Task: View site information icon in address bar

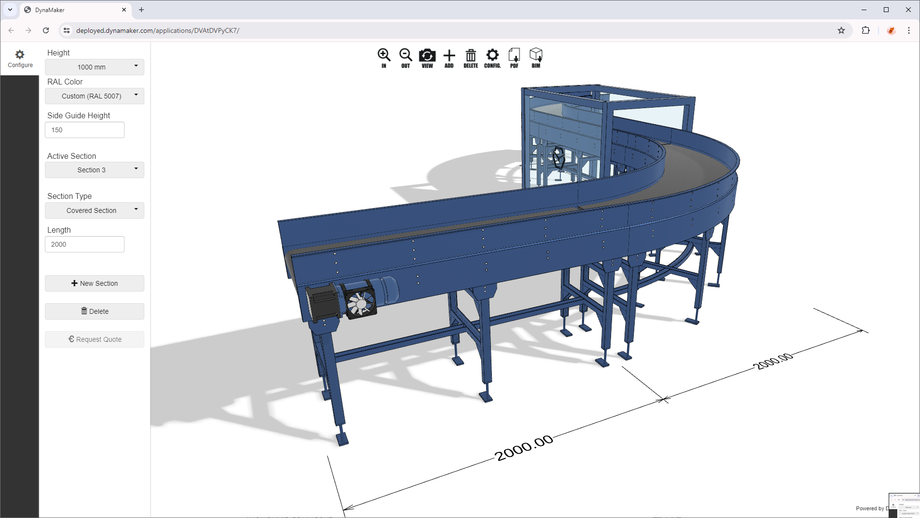Action: 67,30
